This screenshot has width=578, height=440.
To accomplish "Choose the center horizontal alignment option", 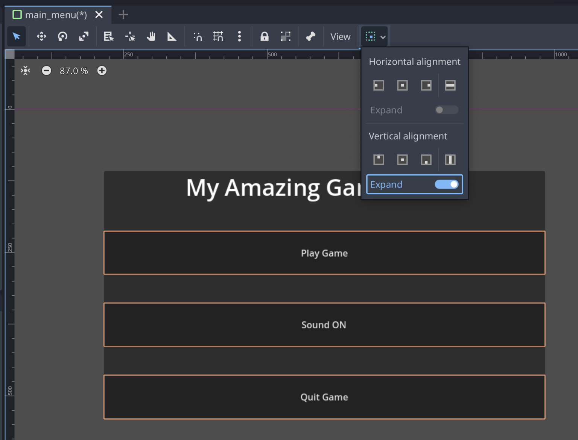I will 402,85.
